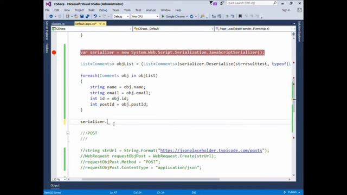
Task: Click the Comment Out selected lines icon
Action: [214, 16]
